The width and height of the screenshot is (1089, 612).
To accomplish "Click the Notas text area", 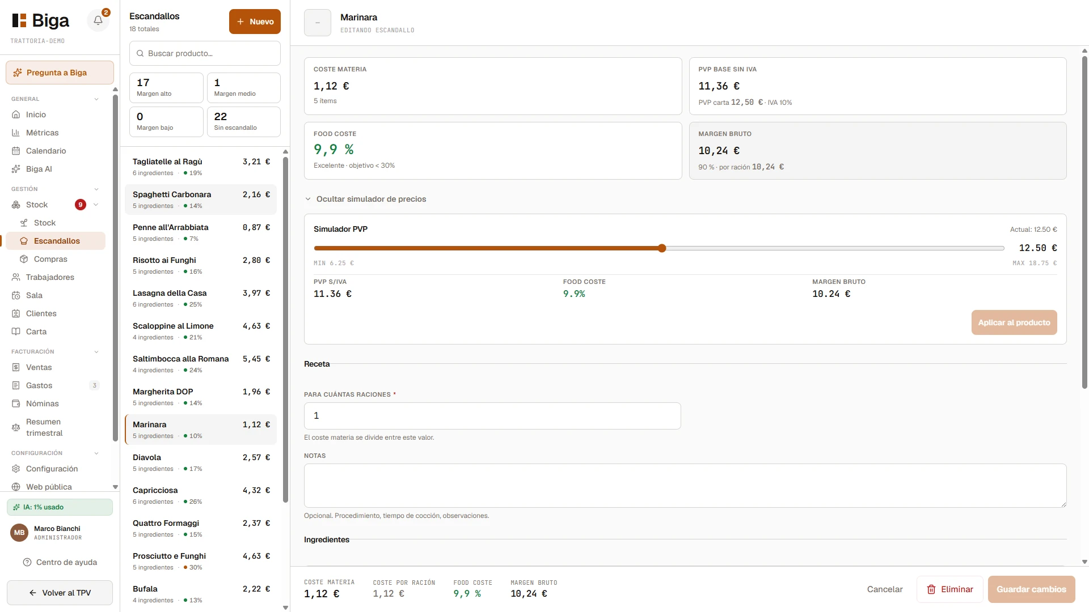I will pyautogui.click(x=685, y=486).
